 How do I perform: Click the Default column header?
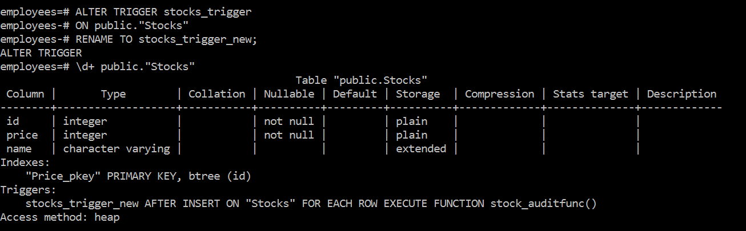click(355, 94)
